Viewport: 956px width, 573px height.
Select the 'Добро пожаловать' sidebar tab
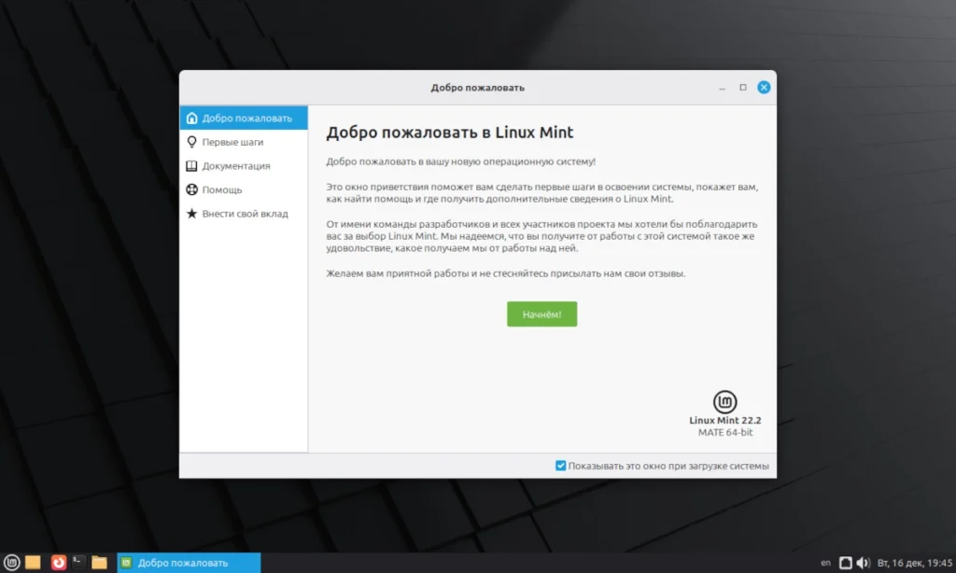(244, 118)
